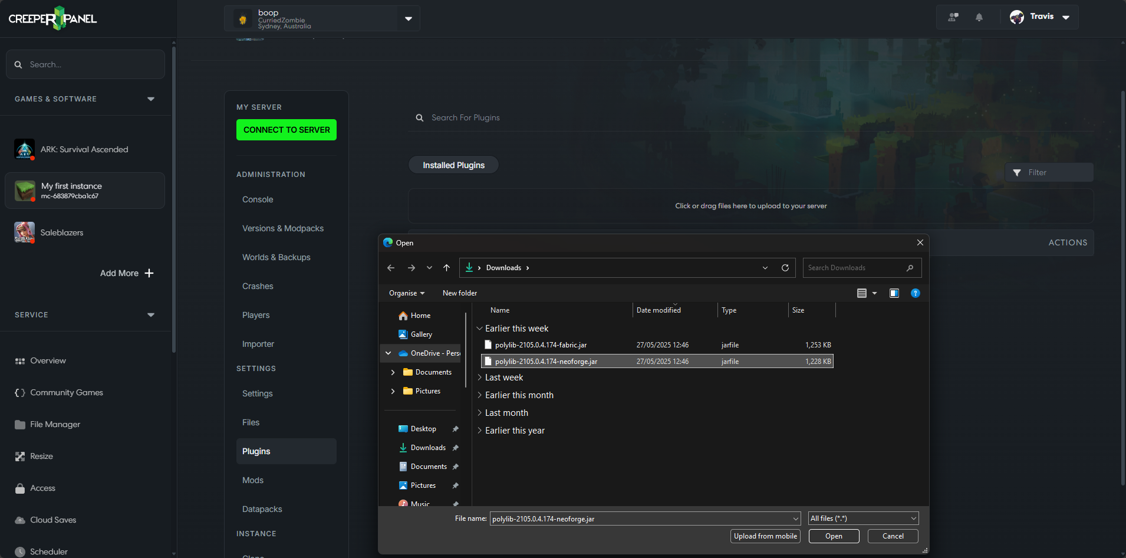Click Connect to Server button
This screenshot has height=558, width=1126.
click(x=287, y=130)
